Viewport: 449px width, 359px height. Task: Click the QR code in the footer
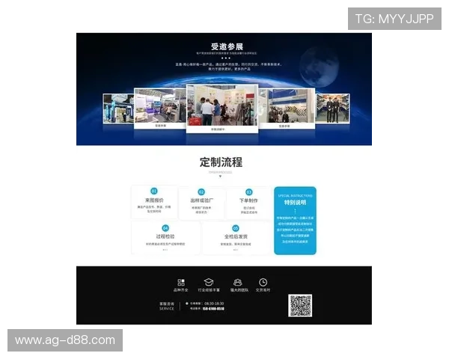click(x=300, y=305)
